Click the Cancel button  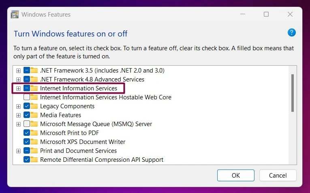278,175
